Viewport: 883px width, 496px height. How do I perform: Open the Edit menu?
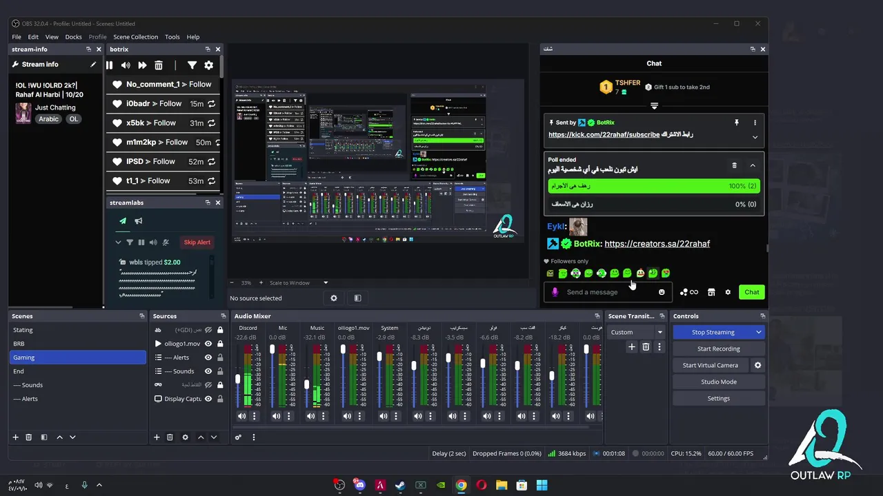click(x=33, y=37)
